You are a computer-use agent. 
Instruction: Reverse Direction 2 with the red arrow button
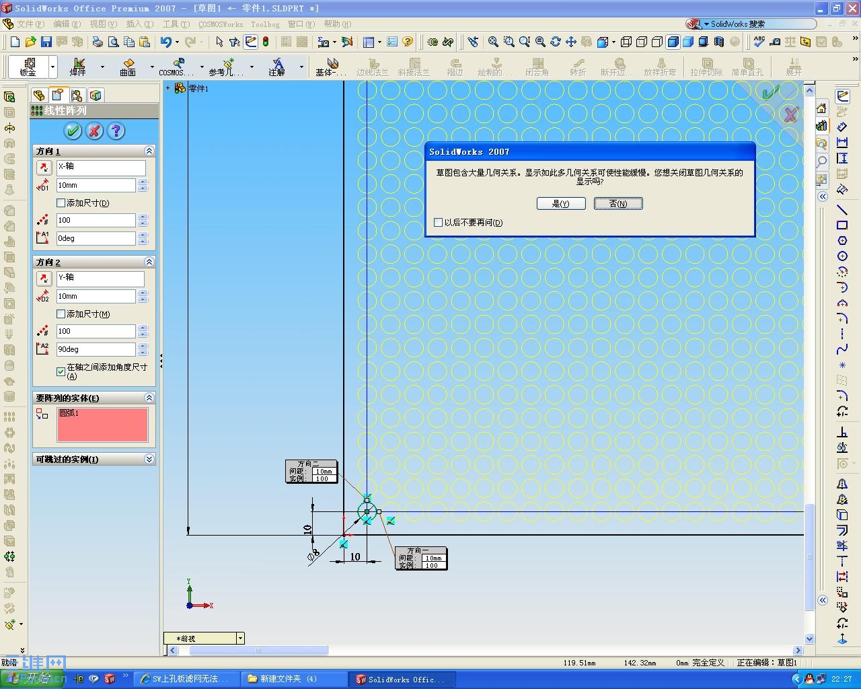point(44,279)
